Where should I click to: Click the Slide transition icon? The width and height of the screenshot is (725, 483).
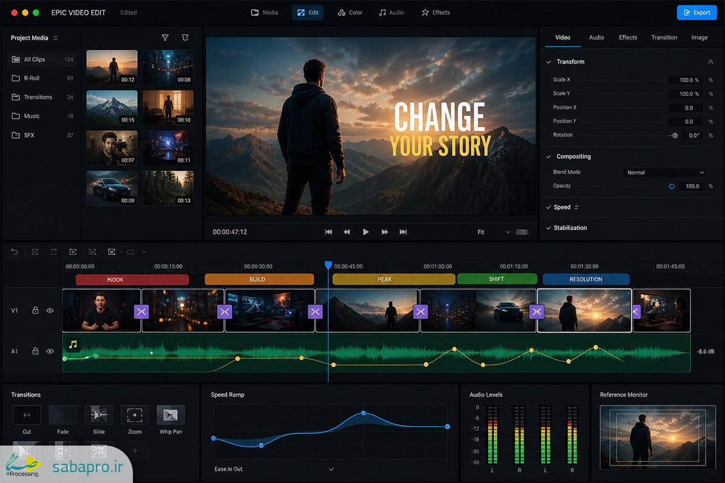point(99,415)
